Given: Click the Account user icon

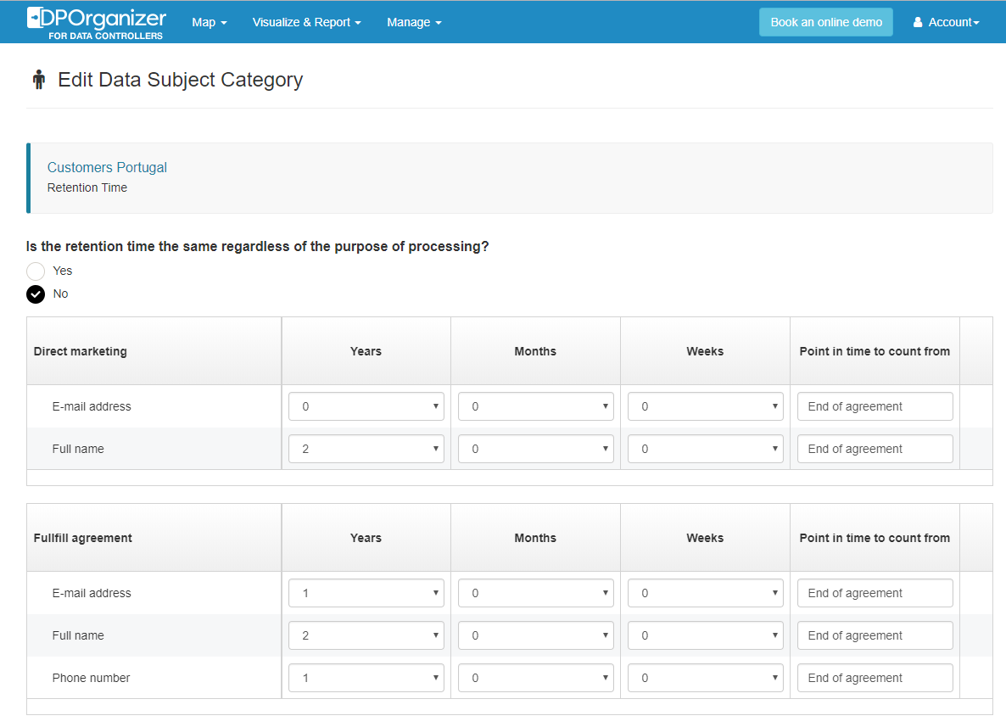Looking at the screenshot, I should (x=918, y=23).
